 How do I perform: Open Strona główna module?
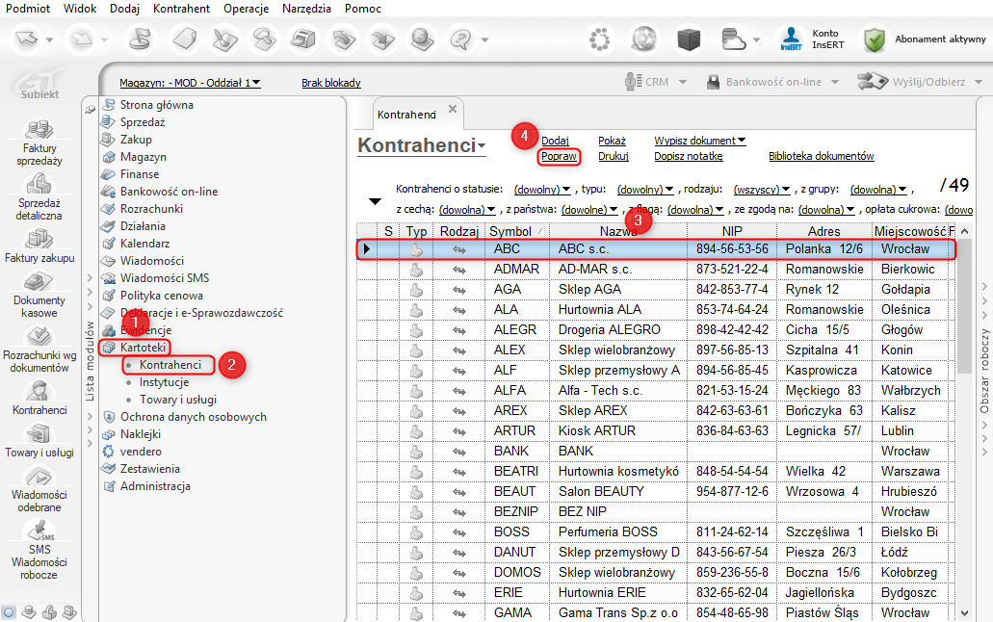pos(156,105)
